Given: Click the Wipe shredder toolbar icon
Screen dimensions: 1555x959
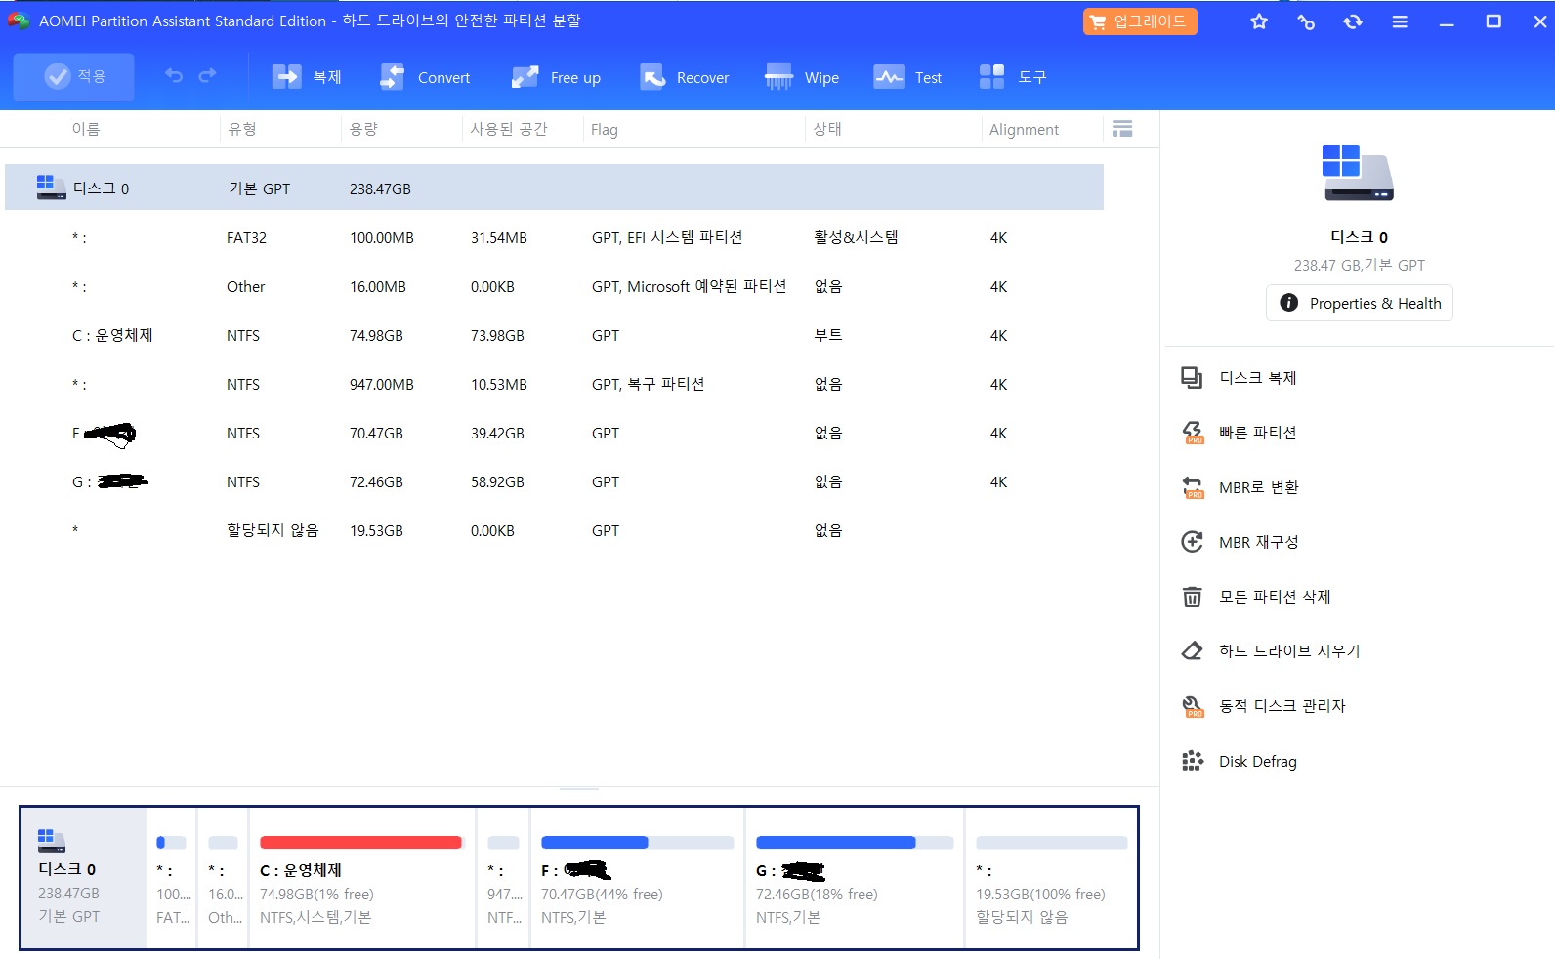Looking at the screenshot, I should 778,77.
